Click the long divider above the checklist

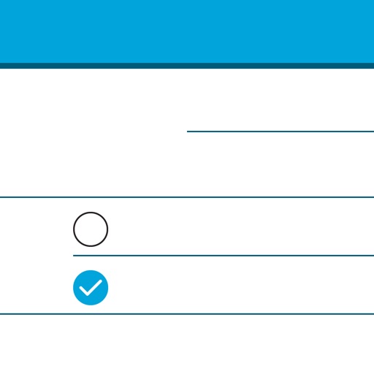187,197
